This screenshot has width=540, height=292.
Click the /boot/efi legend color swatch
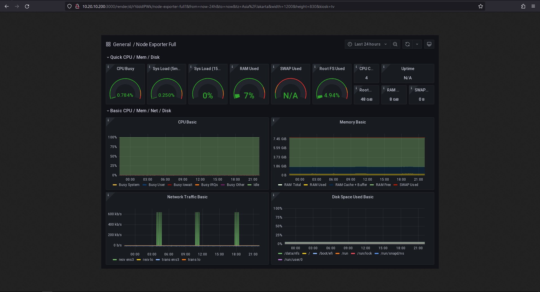pos(315,253)
